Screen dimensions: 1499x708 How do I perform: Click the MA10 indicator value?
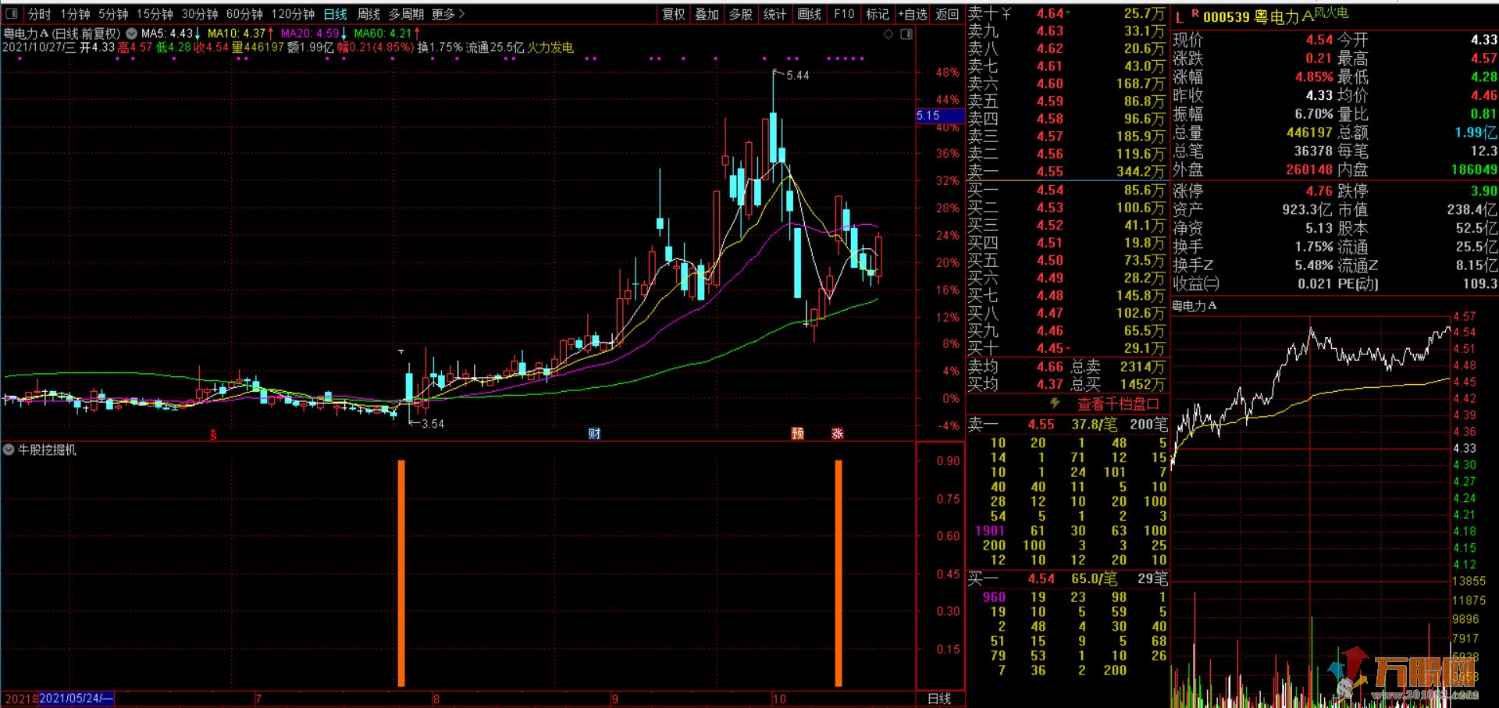240,34
